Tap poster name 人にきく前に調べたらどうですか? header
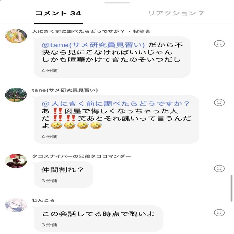 click(78, 31)
